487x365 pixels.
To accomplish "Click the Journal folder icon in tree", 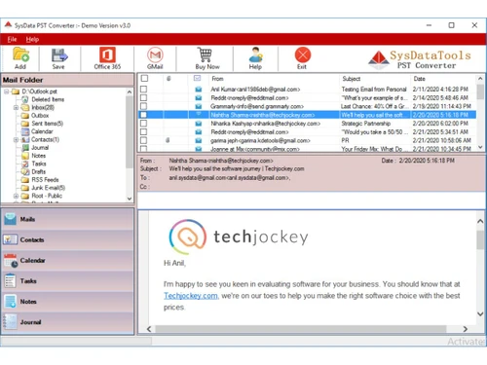I will [25, 148].
